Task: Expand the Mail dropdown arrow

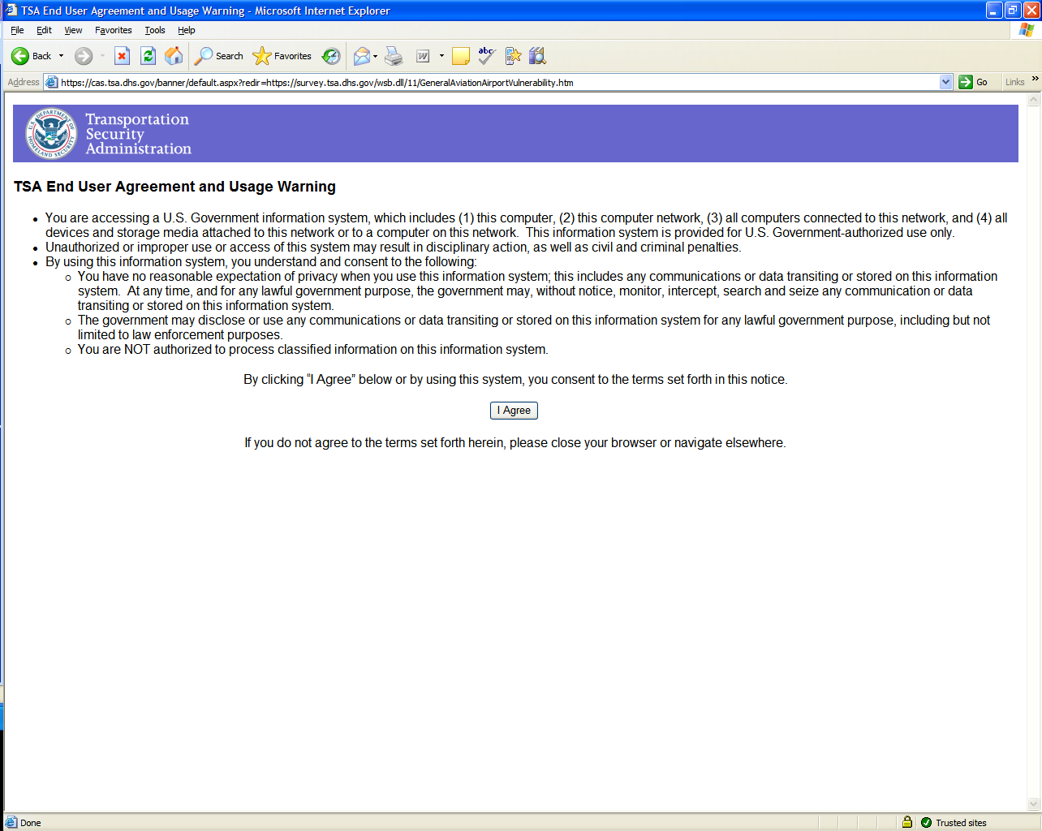Action: tap(375, 56)
